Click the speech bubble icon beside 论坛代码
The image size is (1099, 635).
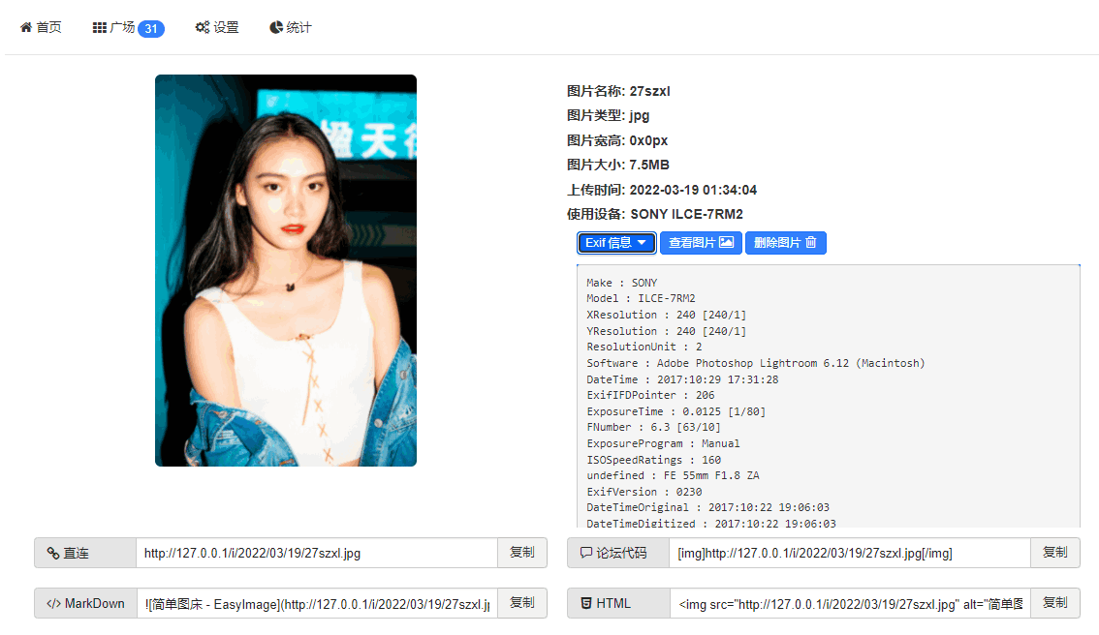pyautogui.click(x=585, y=552)
